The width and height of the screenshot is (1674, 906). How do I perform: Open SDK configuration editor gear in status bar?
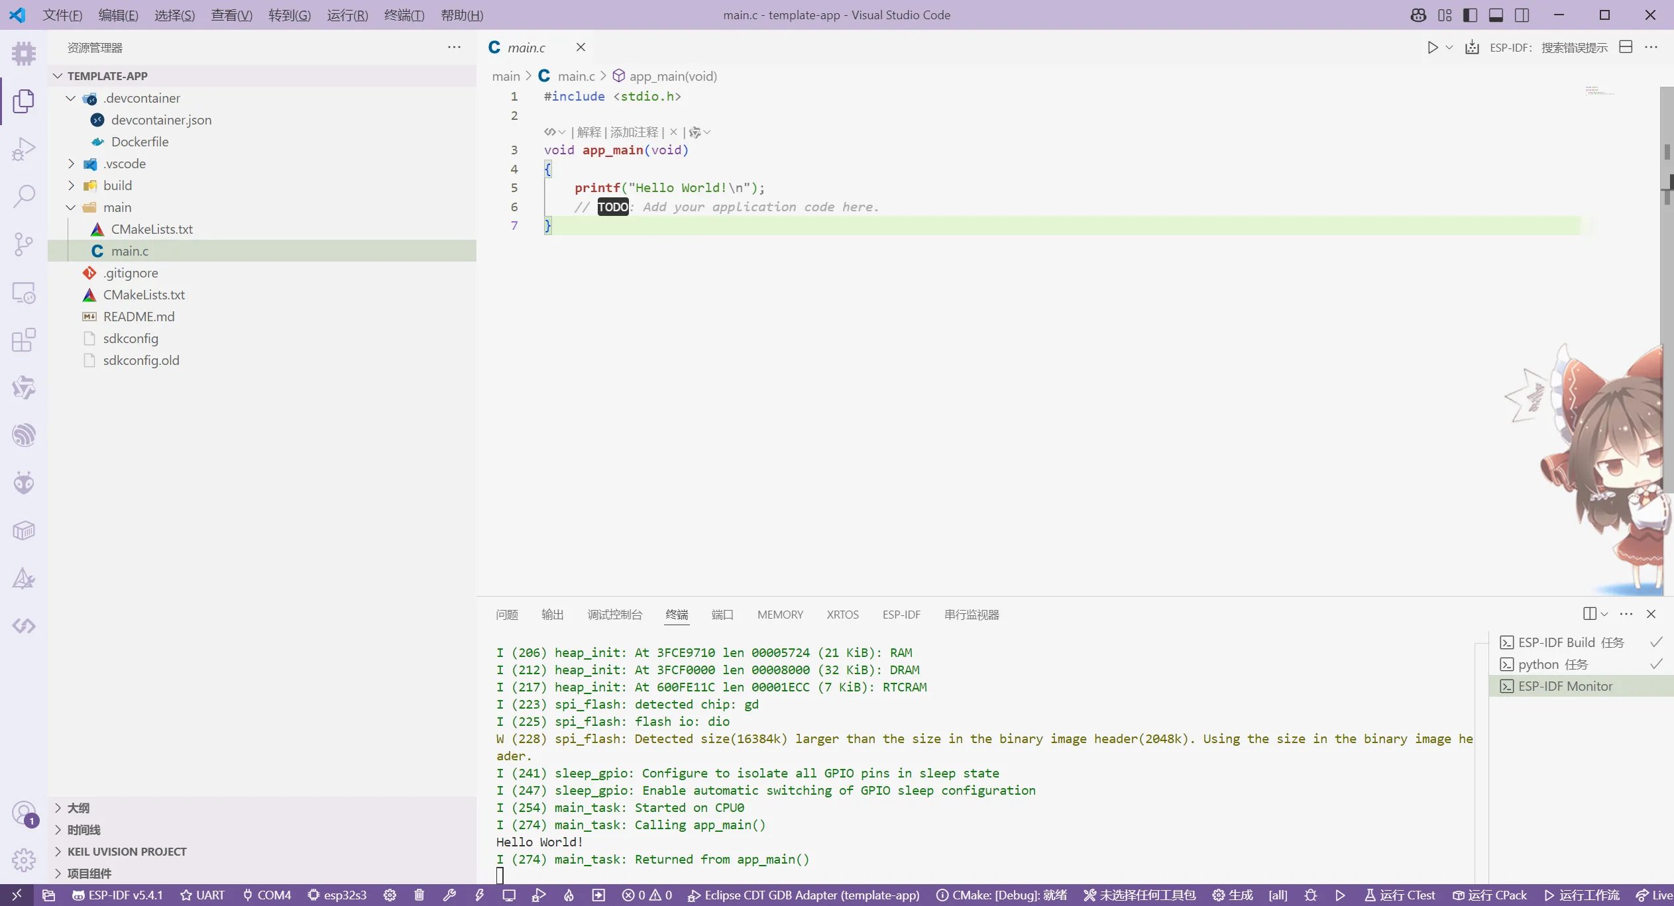390,895
